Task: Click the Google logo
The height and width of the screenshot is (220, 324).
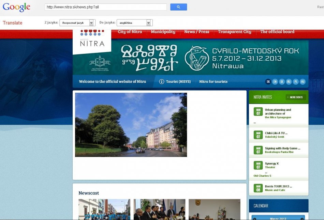Action: [16, 7]
